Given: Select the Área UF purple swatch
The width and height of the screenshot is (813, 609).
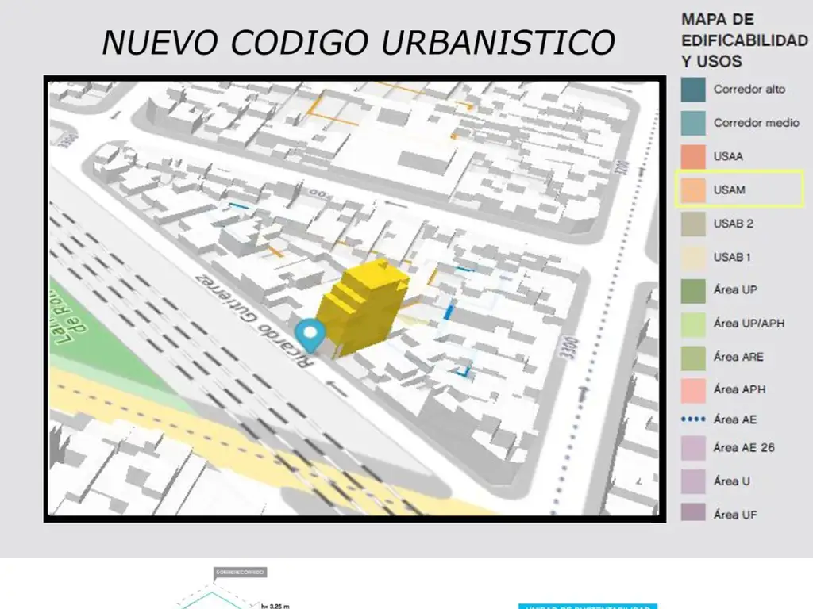Looking at the screenshot, I should click(693, 514).
